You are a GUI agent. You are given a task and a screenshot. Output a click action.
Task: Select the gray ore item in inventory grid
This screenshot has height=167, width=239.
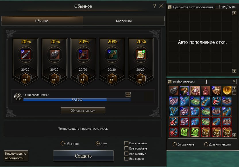pyautogui.click(x=174, y=91)
